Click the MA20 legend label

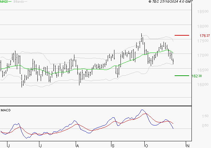(4, 2)
